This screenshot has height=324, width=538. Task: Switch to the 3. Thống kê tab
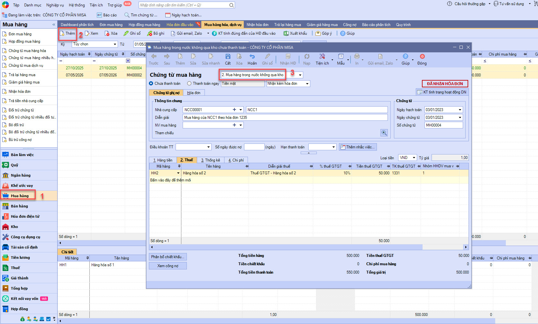tap(211, 160)
